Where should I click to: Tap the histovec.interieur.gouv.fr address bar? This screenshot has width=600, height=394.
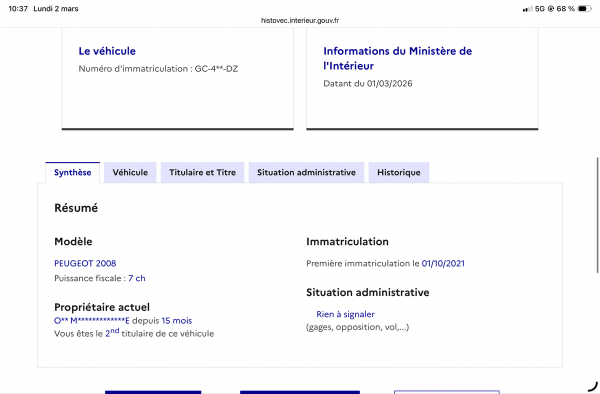(x=300, y=20)
